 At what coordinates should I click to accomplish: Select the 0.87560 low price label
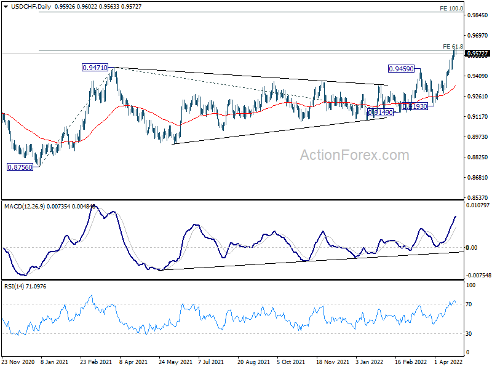[x=20, y=167]
